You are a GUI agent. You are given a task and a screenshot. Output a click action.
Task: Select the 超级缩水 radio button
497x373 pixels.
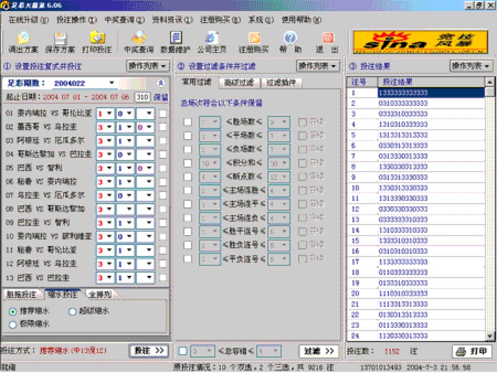click(73, 312)
